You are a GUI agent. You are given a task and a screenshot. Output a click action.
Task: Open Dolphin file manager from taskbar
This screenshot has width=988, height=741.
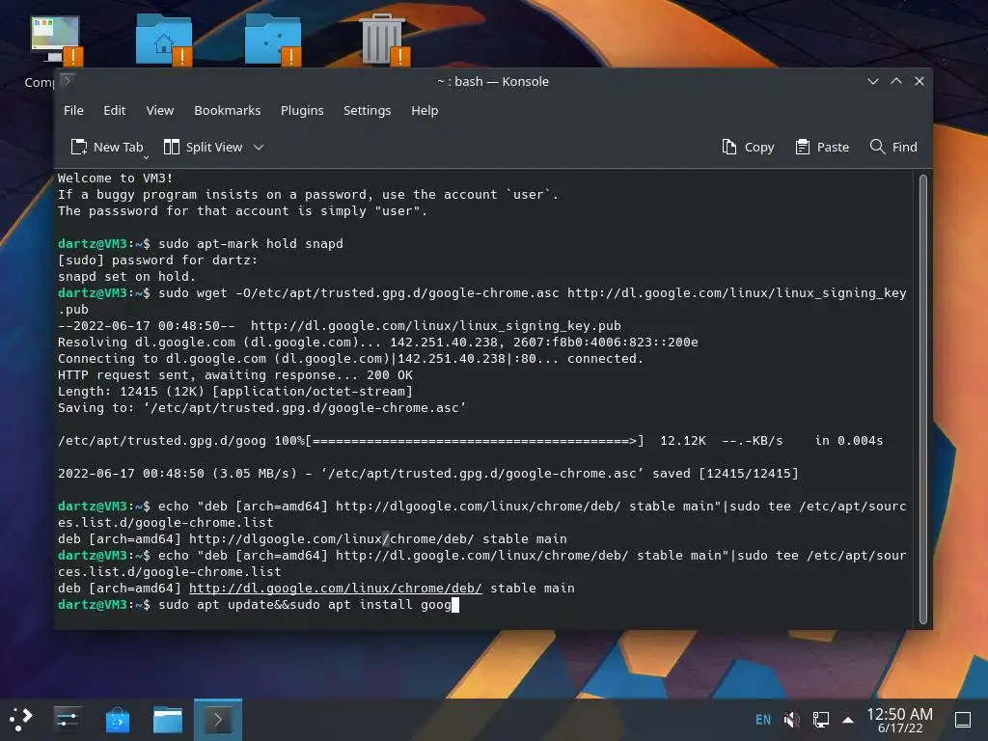click(x=168, y=719)
